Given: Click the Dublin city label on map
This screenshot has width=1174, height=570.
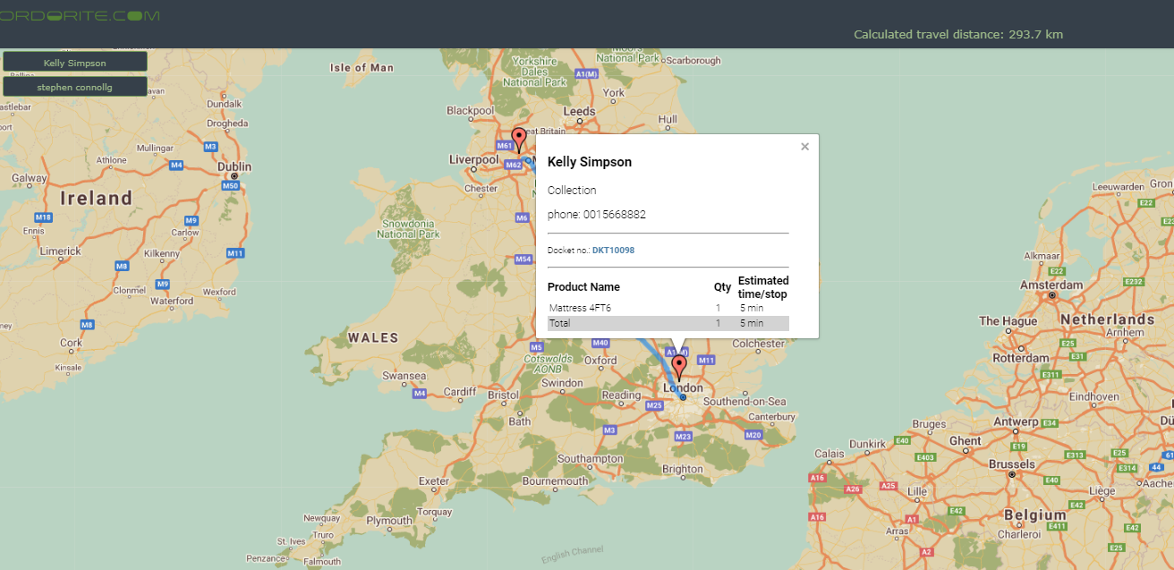Looking at the screenshot, I should 234,166.
